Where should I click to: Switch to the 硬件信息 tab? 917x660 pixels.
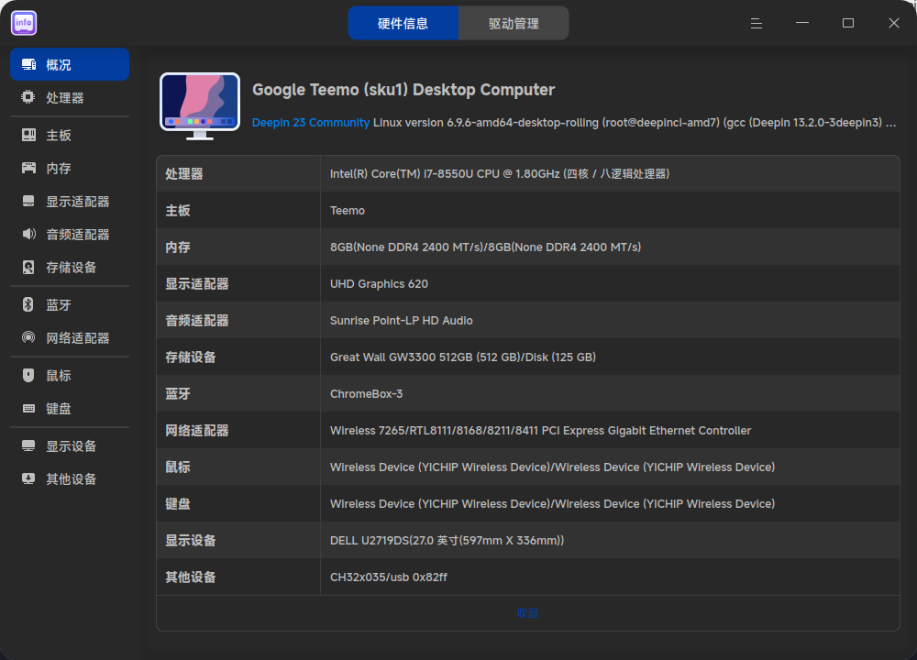[x=403, y=24]
